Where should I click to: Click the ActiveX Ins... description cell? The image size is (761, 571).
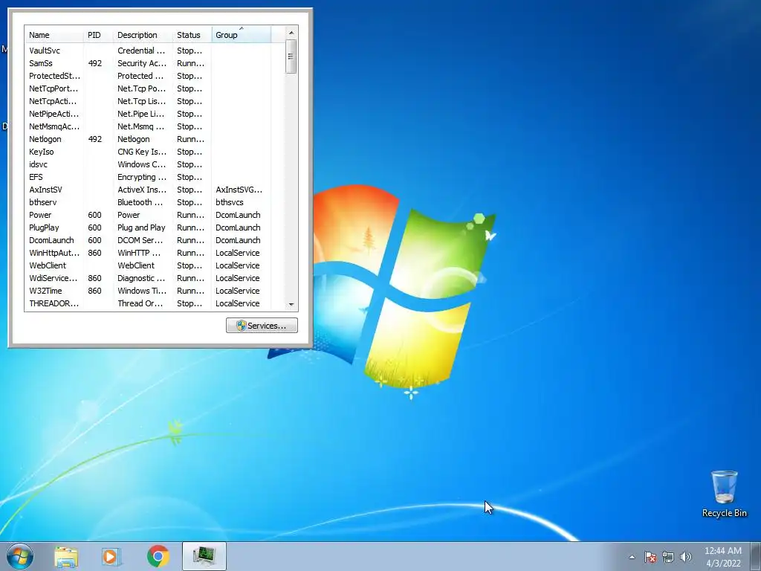142,190
